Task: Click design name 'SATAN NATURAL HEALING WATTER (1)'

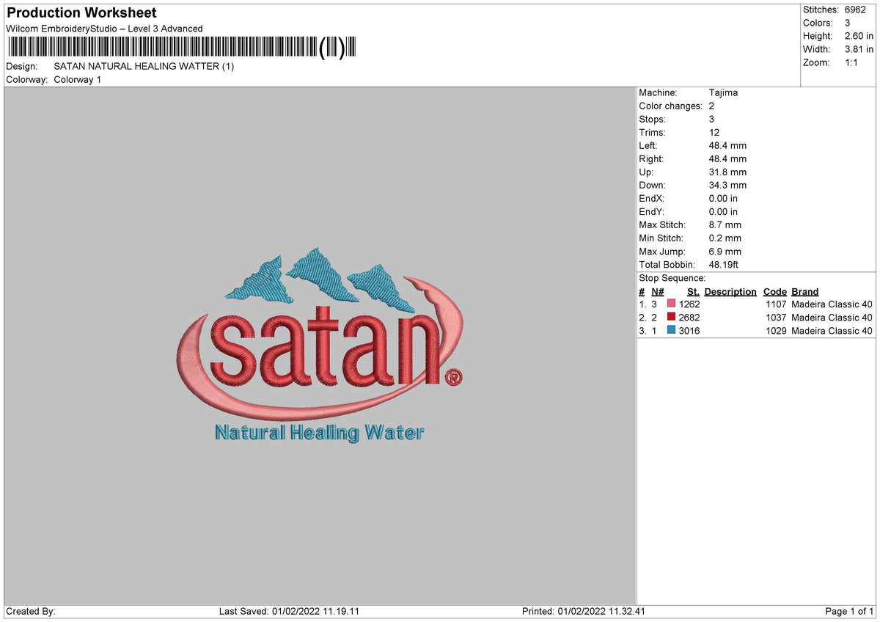Action: click(144, 66)
